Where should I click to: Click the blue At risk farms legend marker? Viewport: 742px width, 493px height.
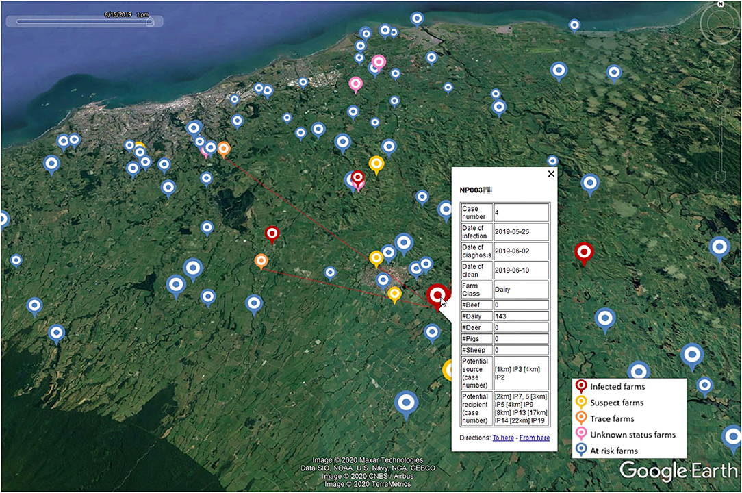point(581,450)
